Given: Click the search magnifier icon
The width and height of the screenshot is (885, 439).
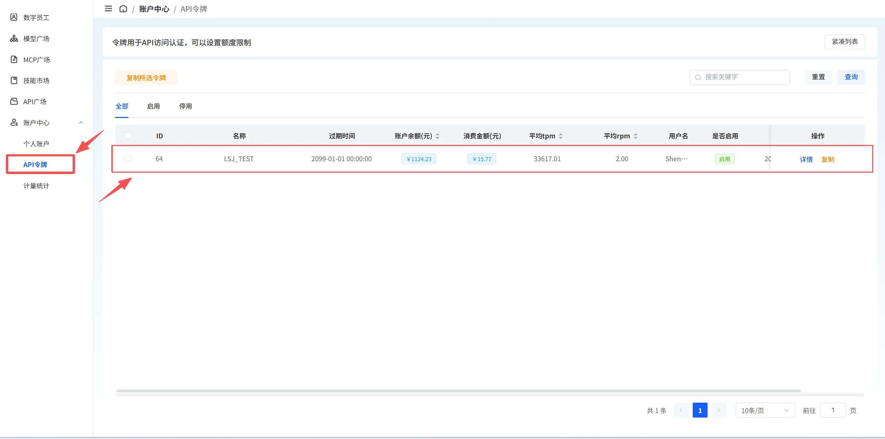Looking at the screenshot, I should [x=698, y=77].
